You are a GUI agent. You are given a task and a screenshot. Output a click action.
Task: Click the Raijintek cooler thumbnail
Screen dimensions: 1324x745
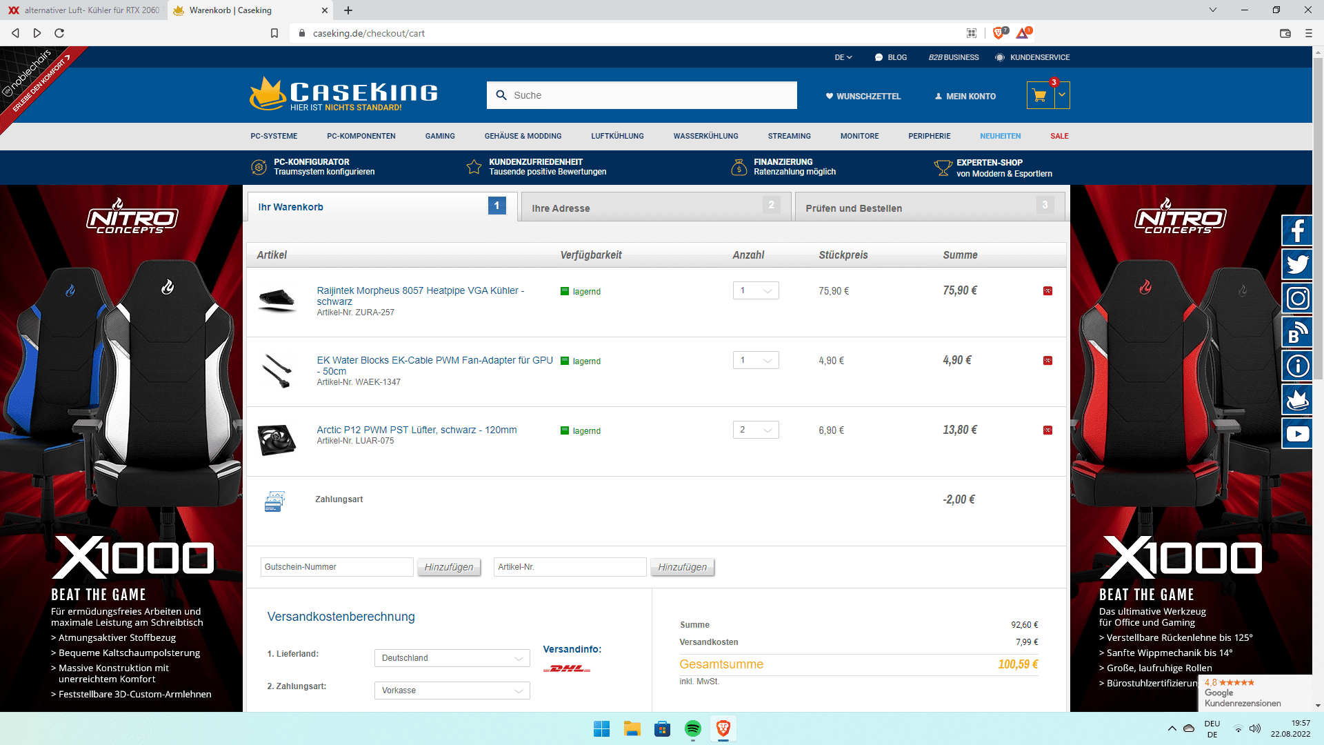[x=277, y=301]
